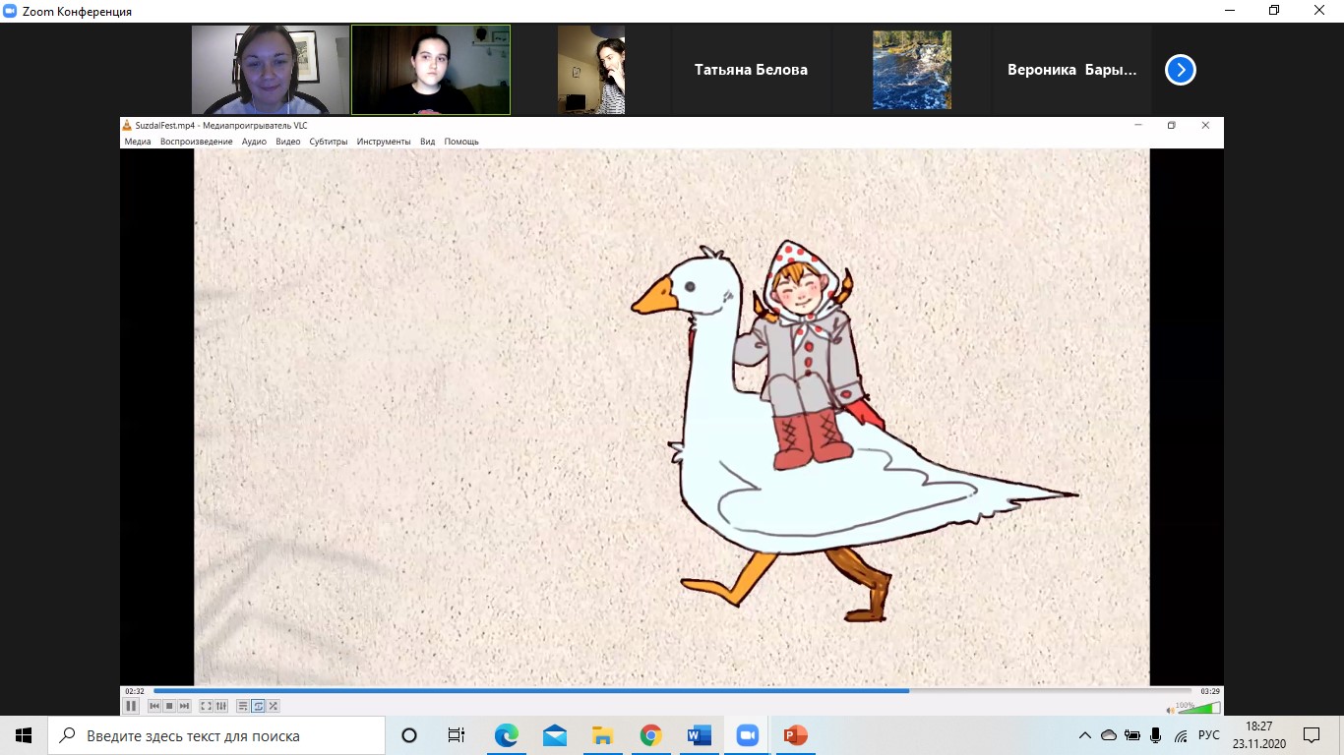Open Task View on the taskbar

point(457,735)
